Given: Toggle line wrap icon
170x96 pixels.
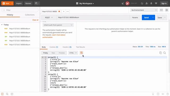Looking at the screenshot, I should pyautogui.click(x=81, y=53).
